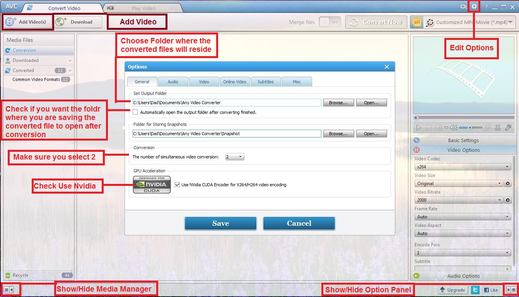The width and height of the screenshot is (519, 297).
Task: Click the NVIDIA CUDA logo
Action: point(152,185)
